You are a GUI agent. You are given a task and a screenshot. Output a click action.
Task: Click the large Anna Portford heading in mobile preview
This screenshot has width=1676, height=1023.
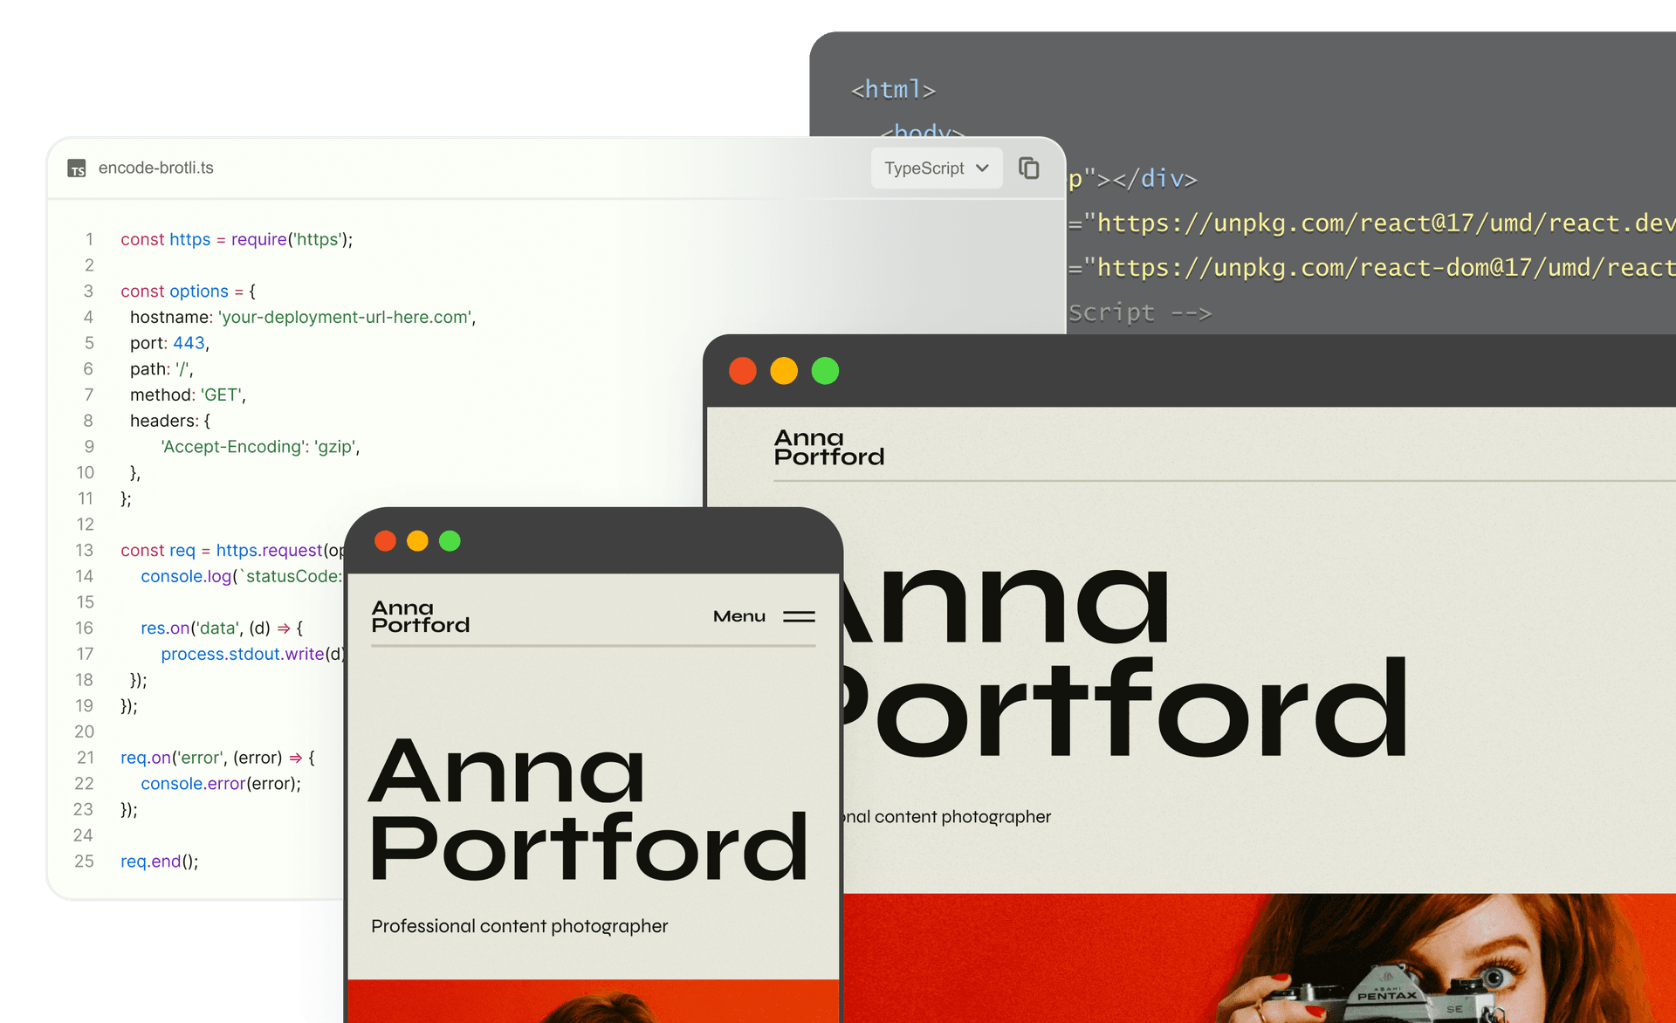[x=587, y=808]
